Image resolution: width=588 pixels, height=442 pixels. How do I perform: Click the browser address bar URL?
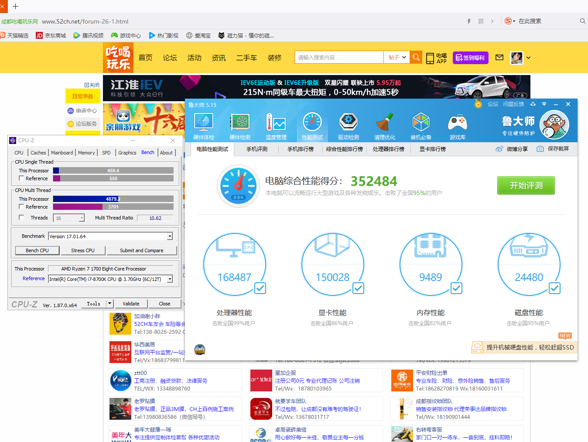85,21
